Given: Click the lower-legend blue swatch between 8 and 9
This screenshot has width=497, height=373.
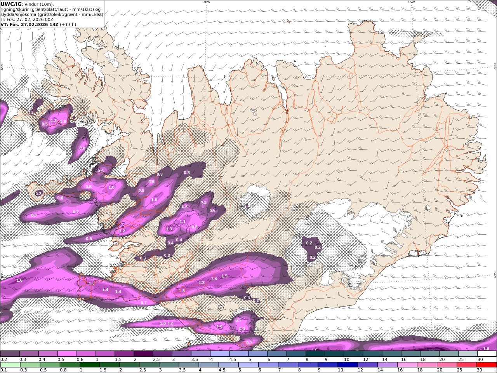Looking at the screenshot, I should [308, 365].
